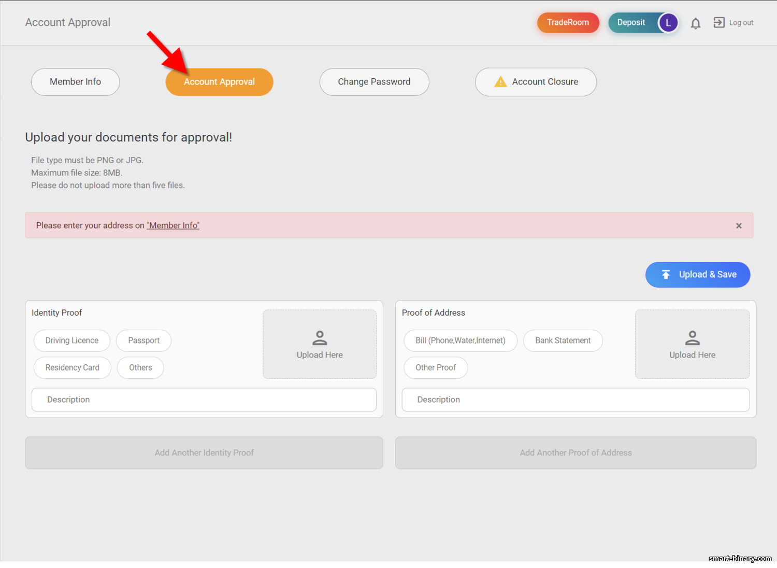Click the Log out arrow icon

point(719,22)
